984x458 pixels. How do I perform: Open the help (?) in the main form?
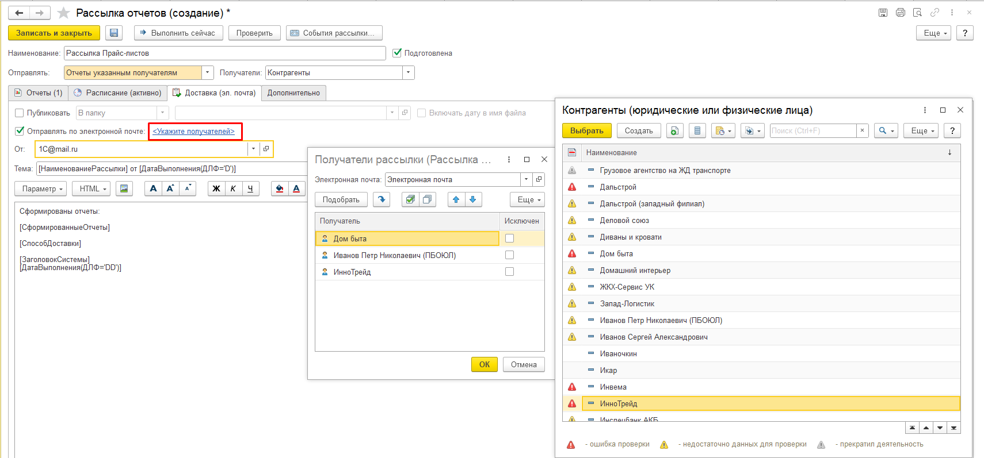965,33
